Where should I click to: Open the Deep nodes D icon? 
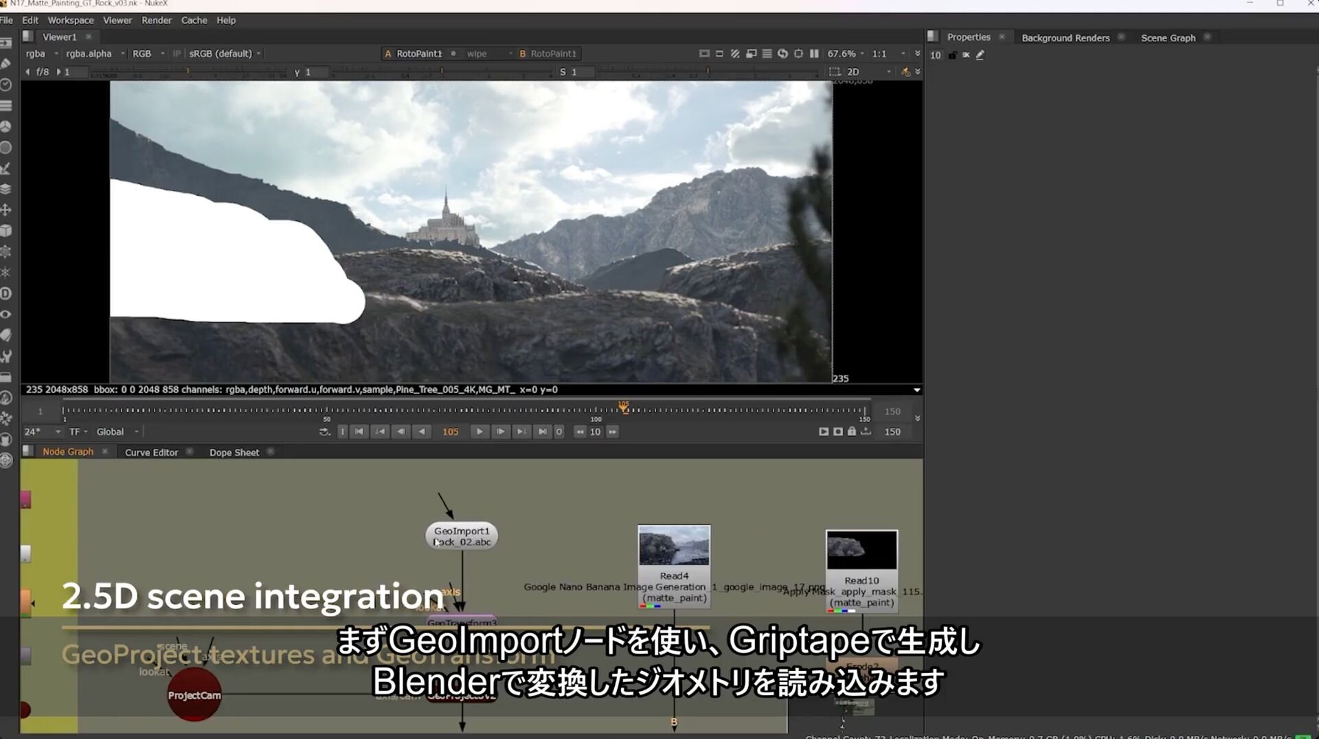(x=6, y=293)
